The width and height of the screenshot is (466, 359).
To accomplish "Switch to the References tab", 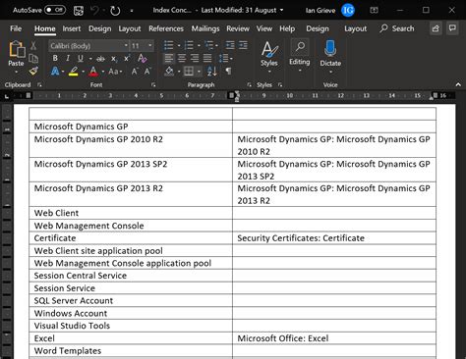I will (166, 28).
